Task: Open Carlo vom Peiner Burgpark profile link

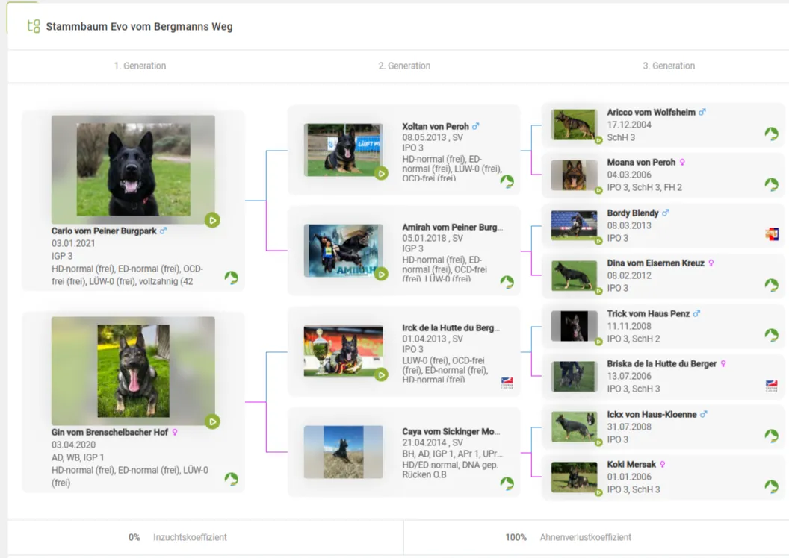Action: click(104, 231)
